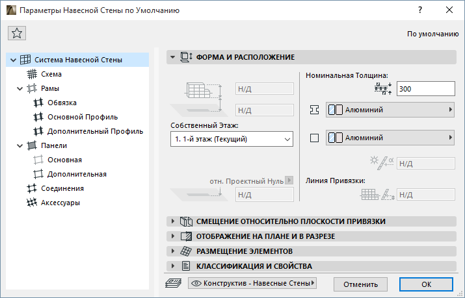Click the Дополнительная panel icon
This screenshot has width=465, height=298.
[38, 174]
